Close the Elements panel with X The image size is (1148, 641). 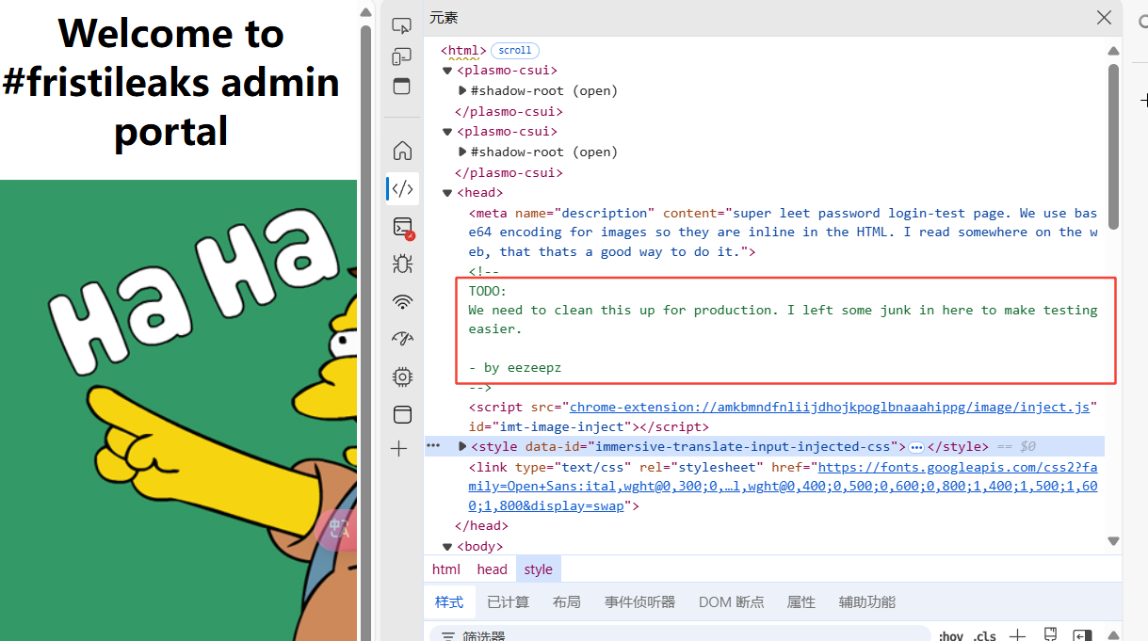coord(1104,18)
